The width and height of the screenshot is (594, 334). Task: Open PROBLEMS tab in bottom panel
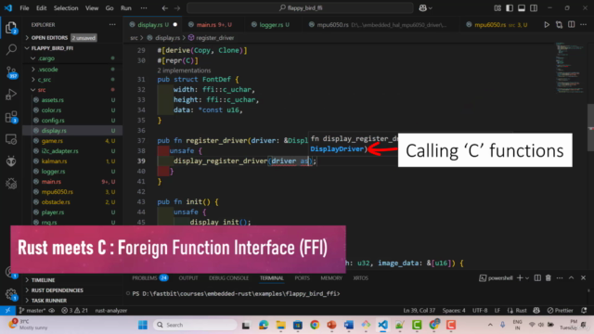[x=149, y=278]
